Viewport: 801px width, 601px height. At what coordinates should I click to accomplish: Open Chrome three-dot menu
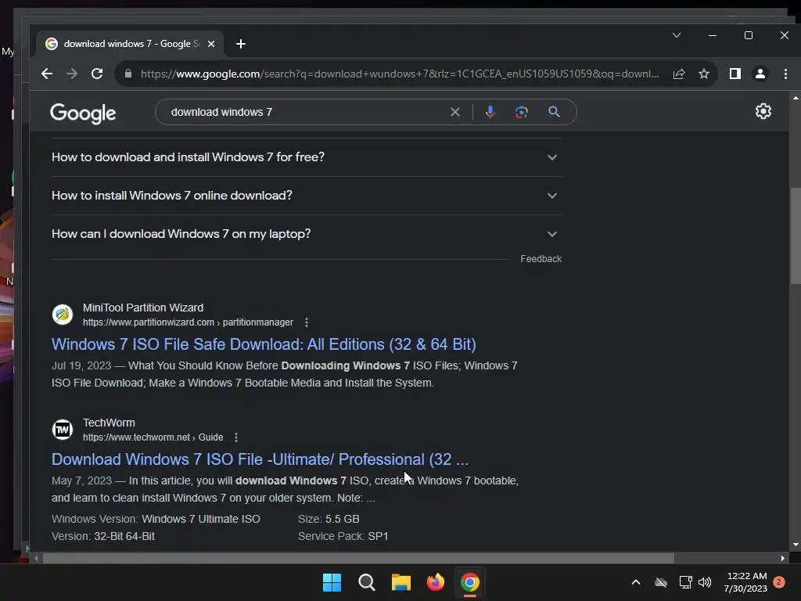(785, 74)
